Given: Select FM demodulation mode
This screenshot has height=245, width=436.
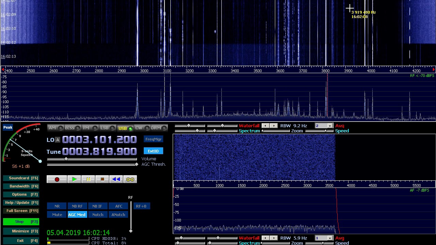Looking at the screenshot, I should tap(90, 128).
